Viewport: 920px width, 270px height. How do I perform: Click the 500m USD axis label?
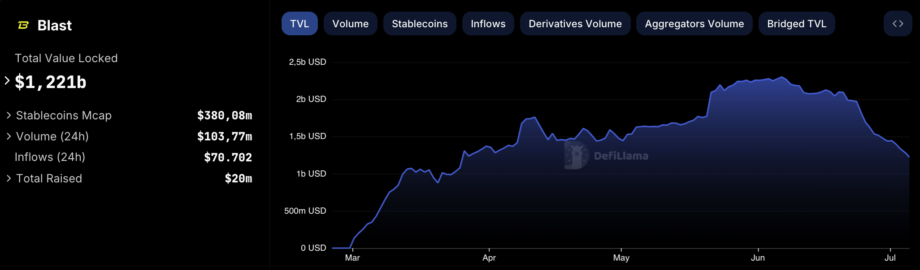pyautogui.click(x=305, y=211)
